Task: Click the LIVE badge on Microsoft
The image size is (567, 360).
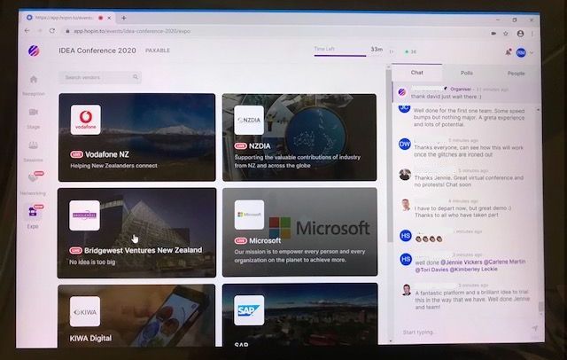Action: tap(240, 240)
